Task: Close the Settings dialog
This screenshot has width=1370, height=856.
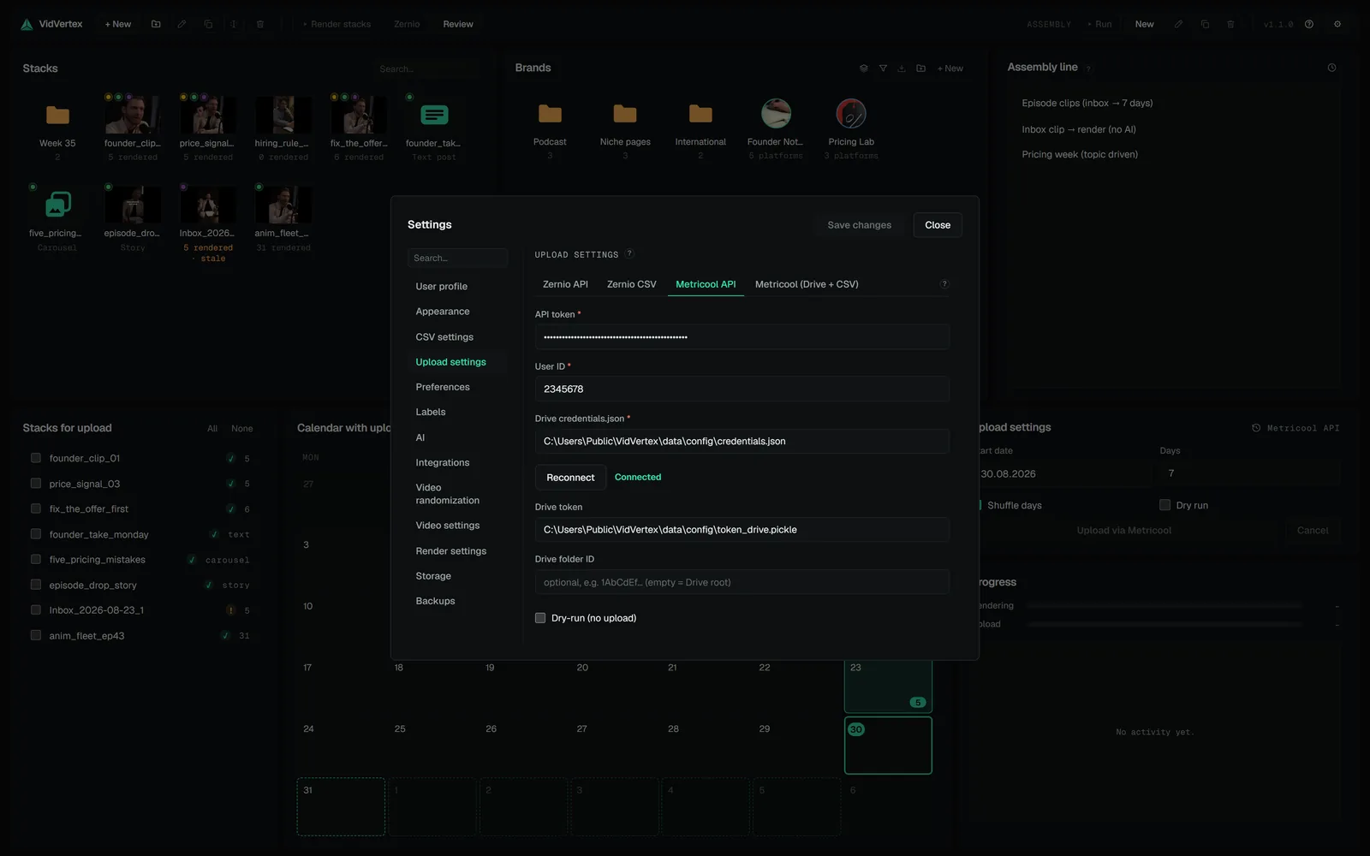Action: tap(938, 225)
